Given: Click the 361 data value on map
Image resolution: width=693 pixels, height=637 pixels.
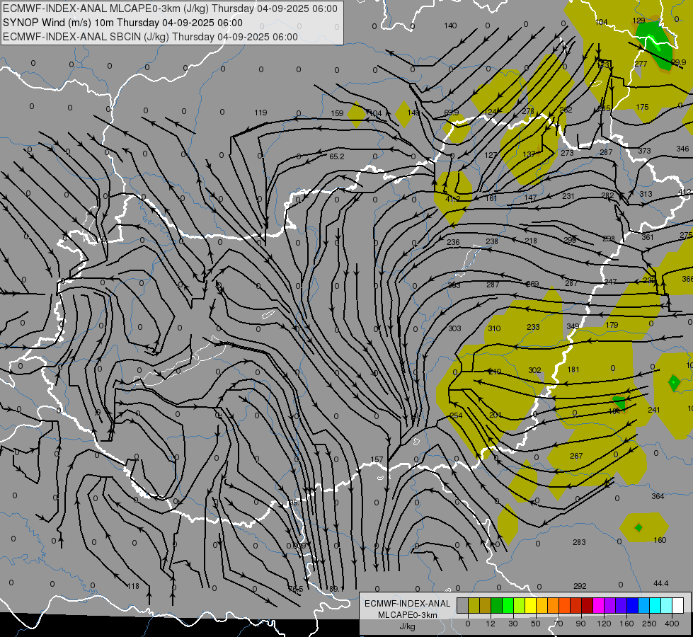Looking at the screenshot, I should coord(648,237).
